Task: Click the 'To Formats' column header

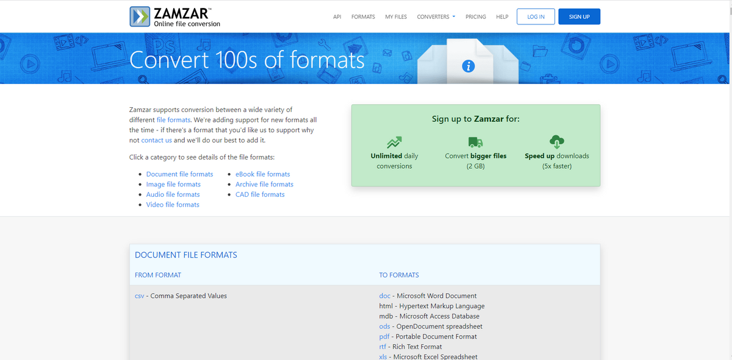Action: click(x=399, y=275)
